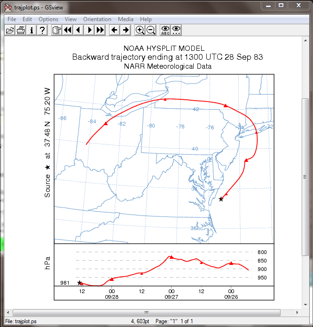Open the File menu
This screenshot has height=327, width=313.
coord(12,19)
